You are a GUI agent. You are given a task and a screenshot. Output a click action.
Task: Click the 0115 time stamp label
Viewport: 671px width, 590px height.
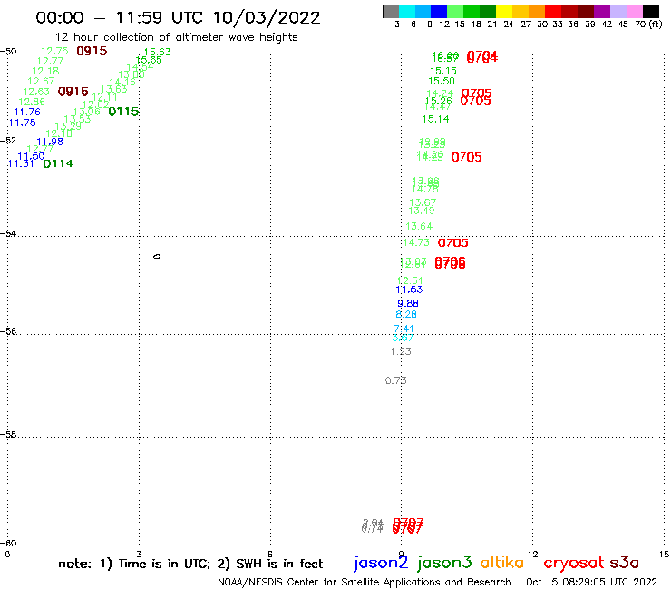coord(123,112)
